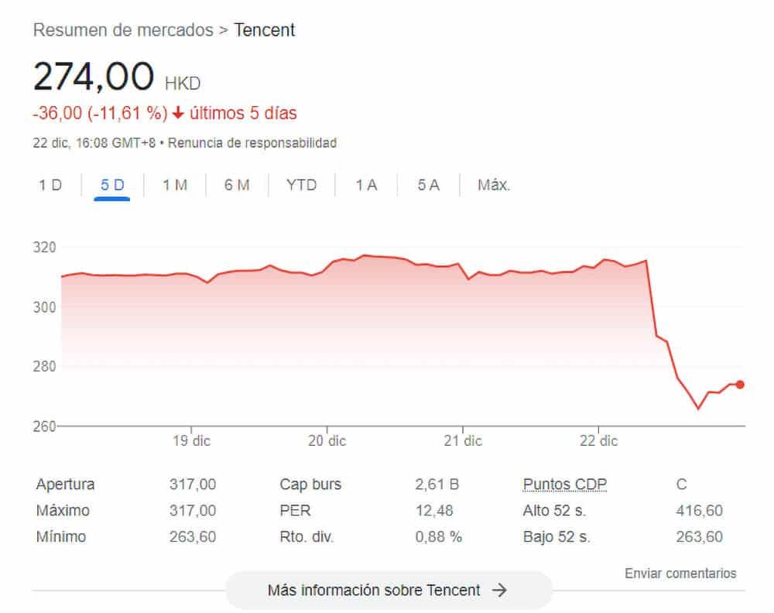Click the 20 dic date marker
The height and width of the screenshot is (613, 774).
point(327,440)
